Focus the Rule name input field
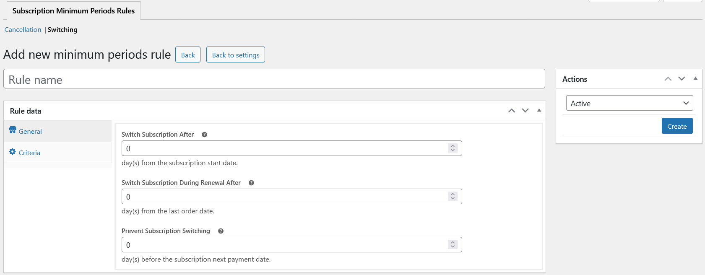 (274, 79)
